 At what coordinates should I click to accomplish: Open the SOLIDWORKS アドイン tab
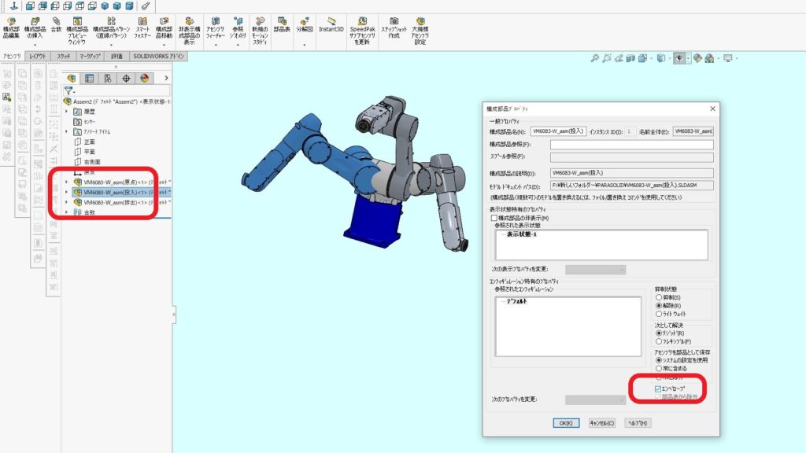coord(159,57)
